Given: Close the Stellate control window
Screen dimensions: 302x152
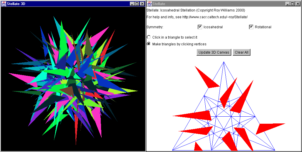Looking at the screenshot, I should pos(297,4).
